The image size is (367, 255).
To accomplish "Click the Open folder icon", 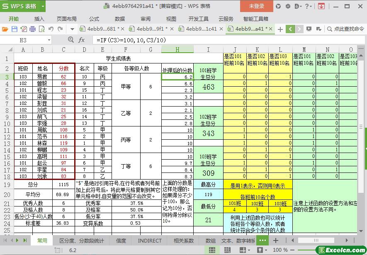I will tap(5, 29).
